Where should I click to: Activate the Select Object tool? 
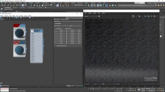pos(23,5)
